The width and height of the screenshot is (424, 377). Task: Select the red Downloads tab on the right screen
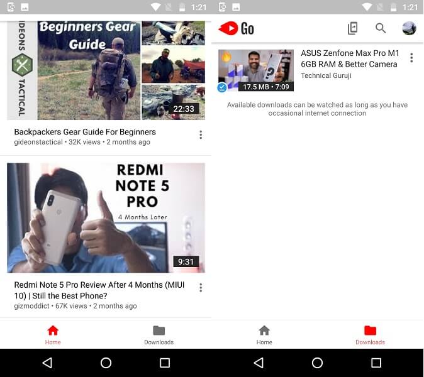click(370, 335)
